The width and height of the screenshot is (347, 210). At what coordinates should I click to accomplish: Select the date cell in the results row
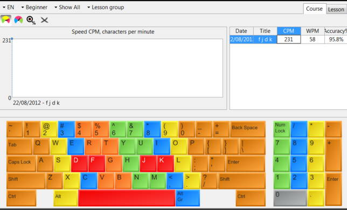coord(241,39)
